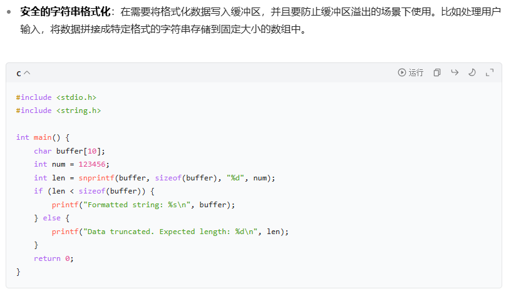Run the C code snippet
The image size is (511, 299).
coord(411,72)
